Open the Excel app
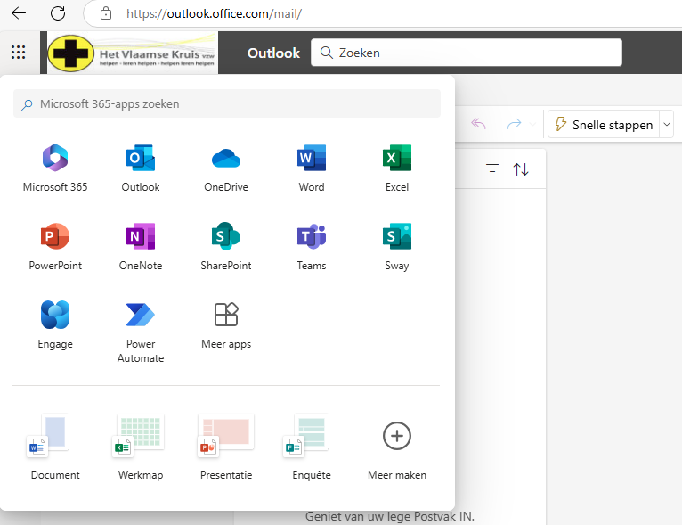The height and width of the screenshot is (525, 682). pyautogui.click(x=397, y=168)
